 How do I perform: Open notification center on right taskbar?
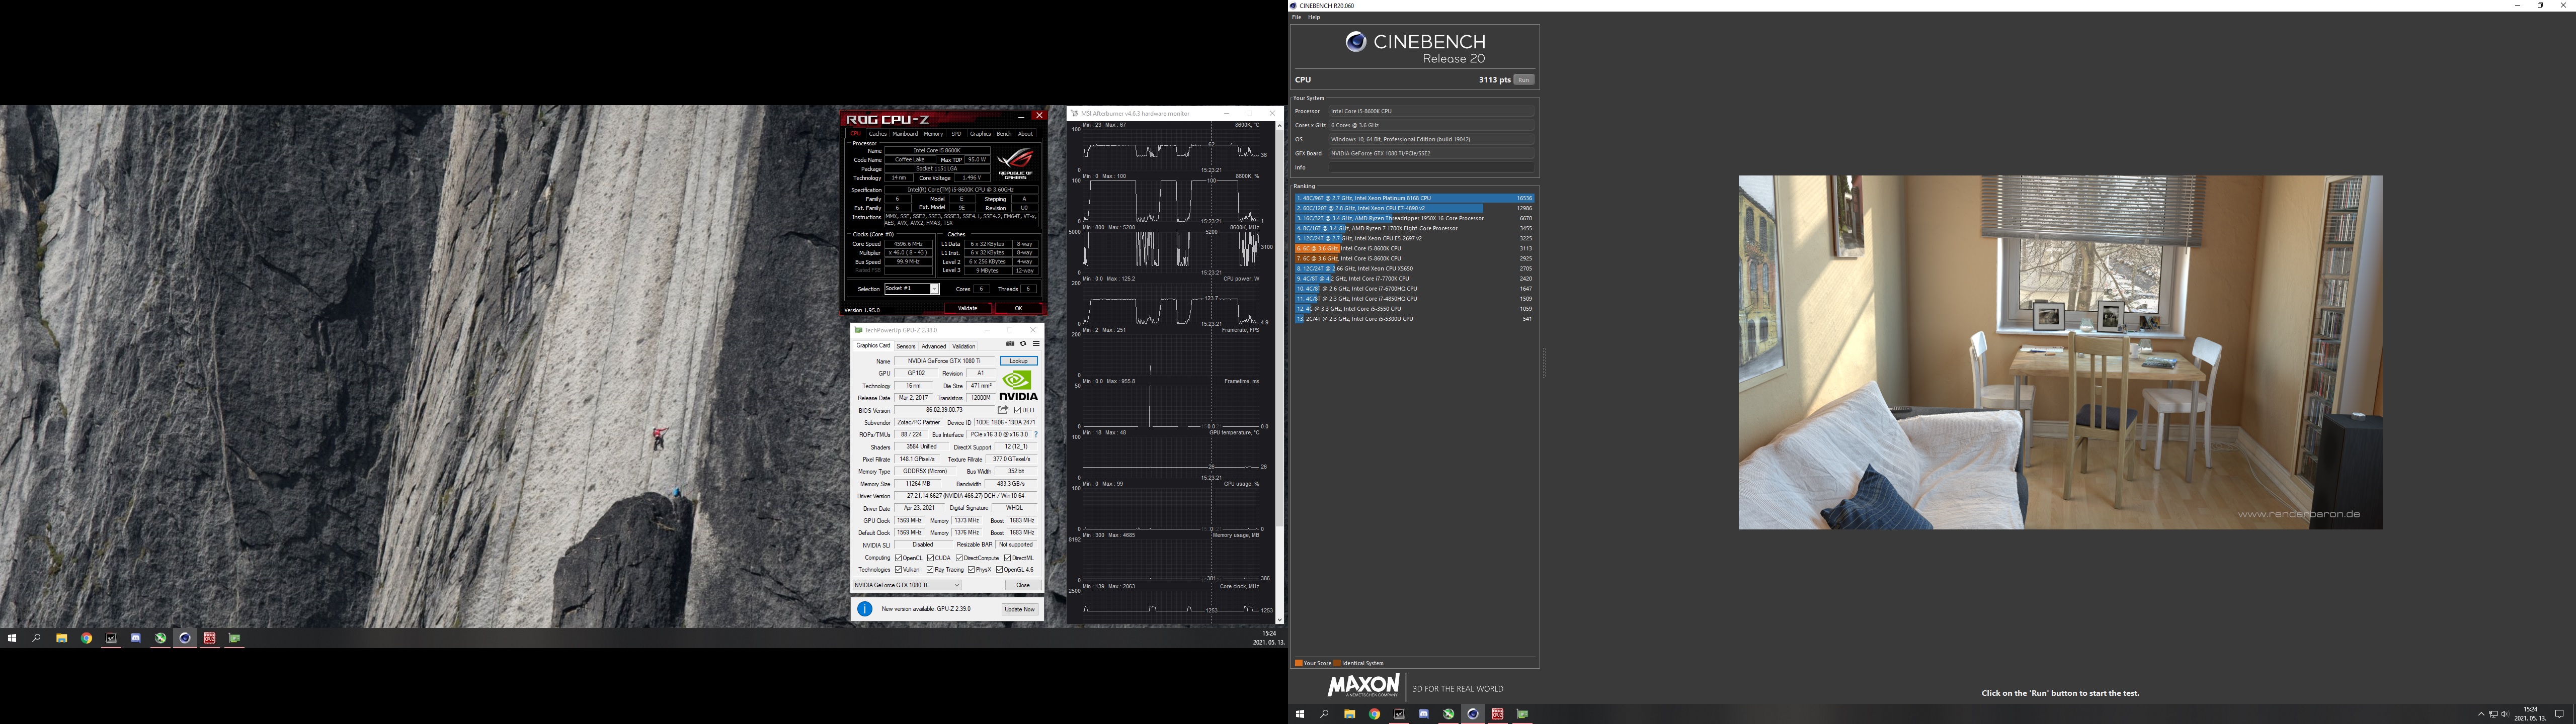tap(2559, 714)
